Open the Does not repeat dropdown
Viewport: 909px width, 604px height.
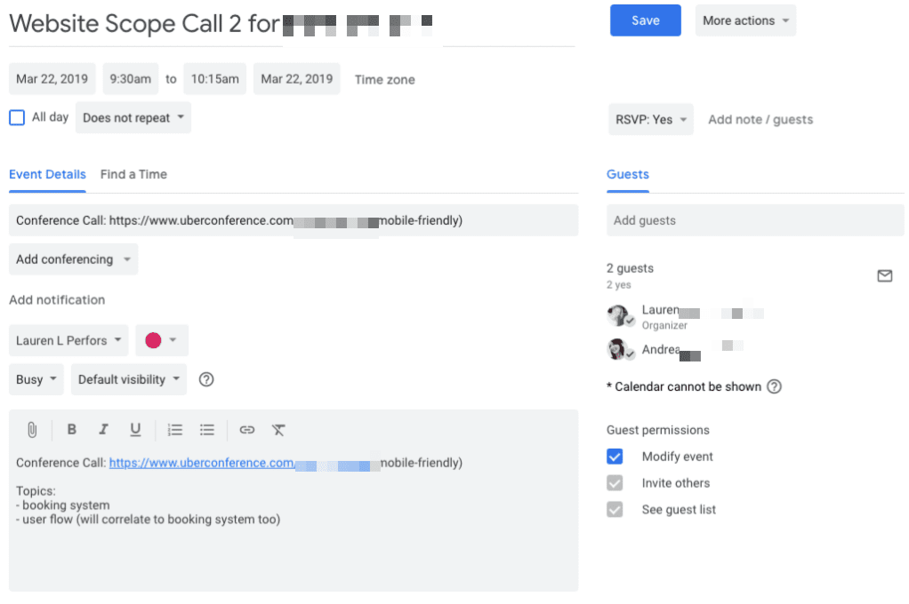[133, 118]
